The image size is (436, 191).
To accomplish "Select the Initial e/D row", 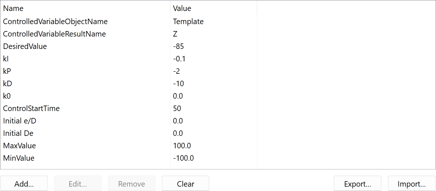I will click(18, 121).
